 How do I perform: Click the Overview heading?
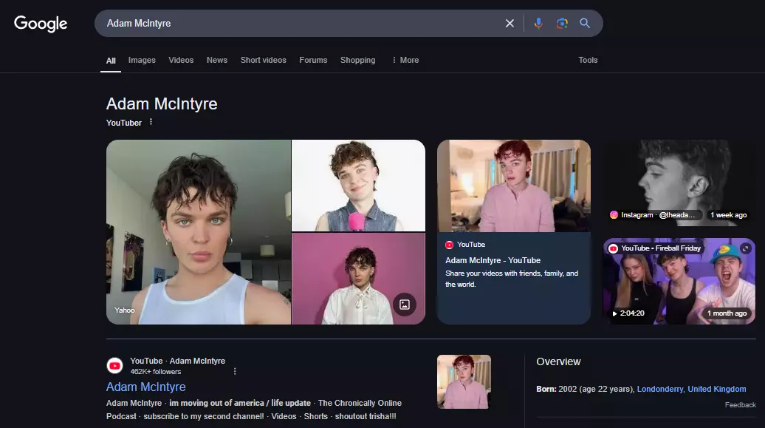point(559,361)
